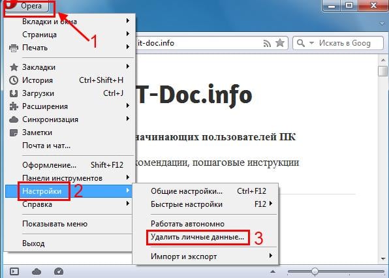Click the puzzle icon beside Расширения

click(x=14, y=106)
